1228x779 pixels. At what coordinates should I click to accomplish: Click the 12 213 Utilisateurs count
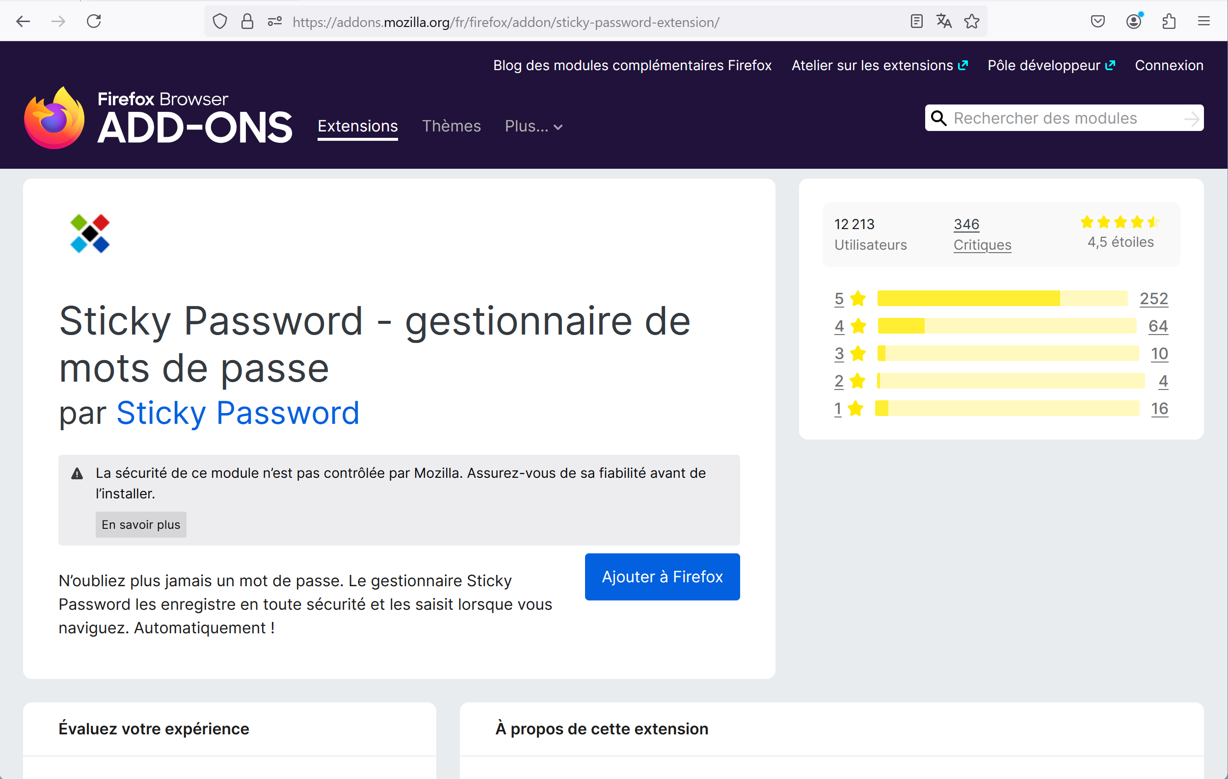871,234
